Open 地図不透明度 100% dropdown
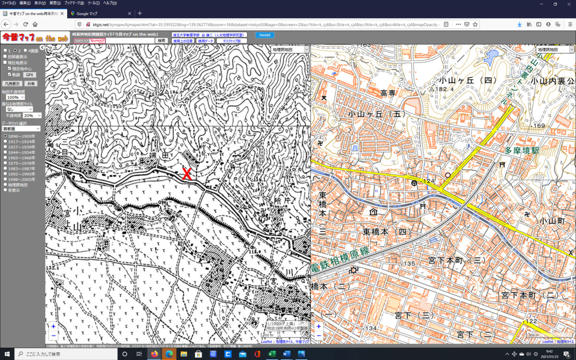Image resolution: width=576 pixels, height=360 pixels. click(15, 97)
